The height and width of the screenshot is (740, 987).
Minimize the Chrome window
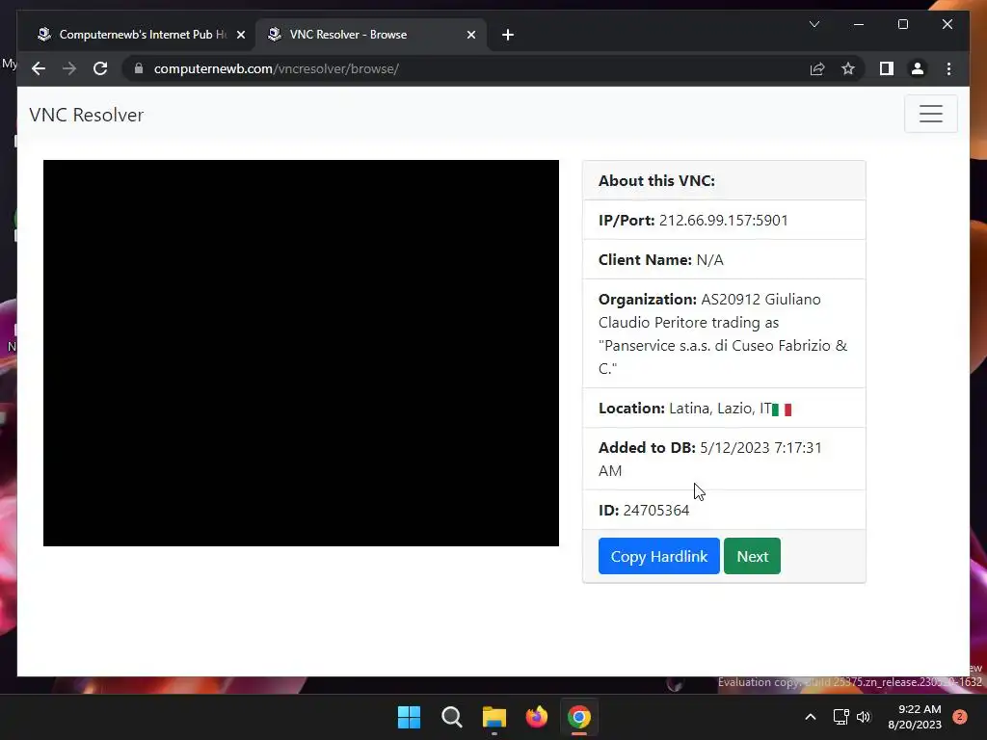859,24
